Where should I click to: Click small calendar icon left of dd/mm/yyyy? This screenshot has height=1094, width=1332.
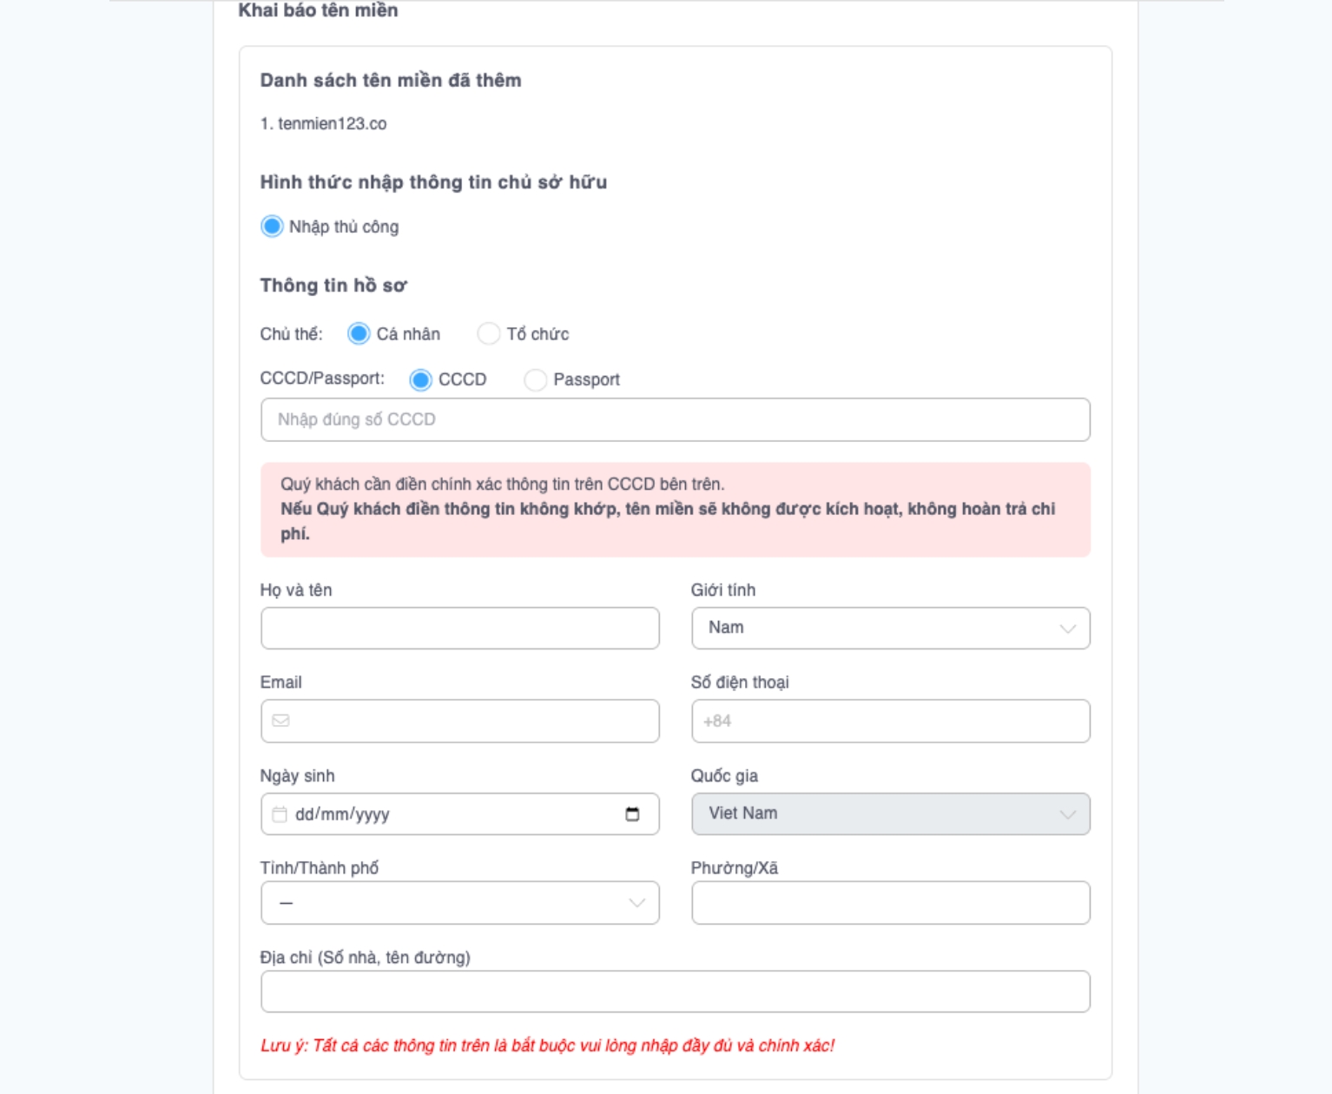click(x=280, y=814)
